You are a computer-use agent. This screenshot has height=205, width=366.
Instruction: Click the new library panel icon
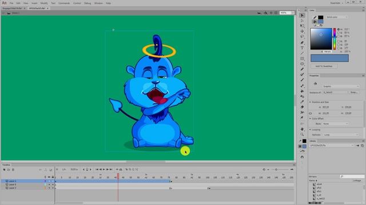(362, 146)
